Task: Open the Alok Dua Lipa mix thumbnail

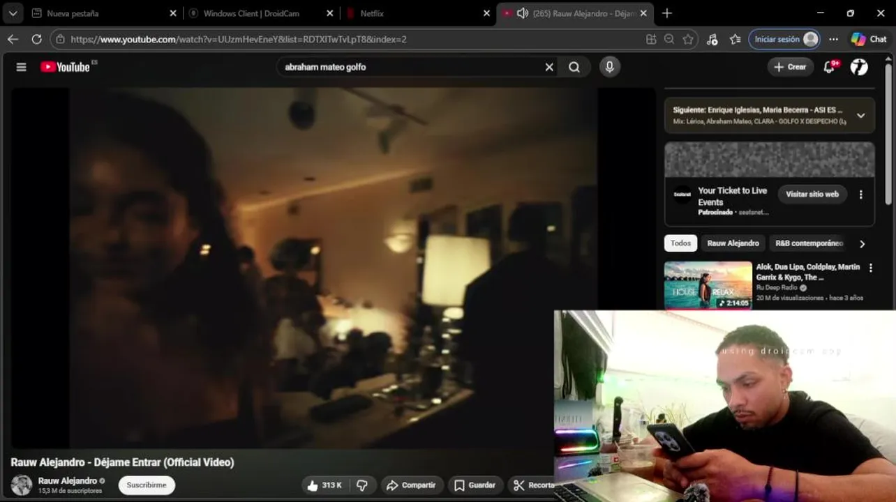Action: coord(708,285)
